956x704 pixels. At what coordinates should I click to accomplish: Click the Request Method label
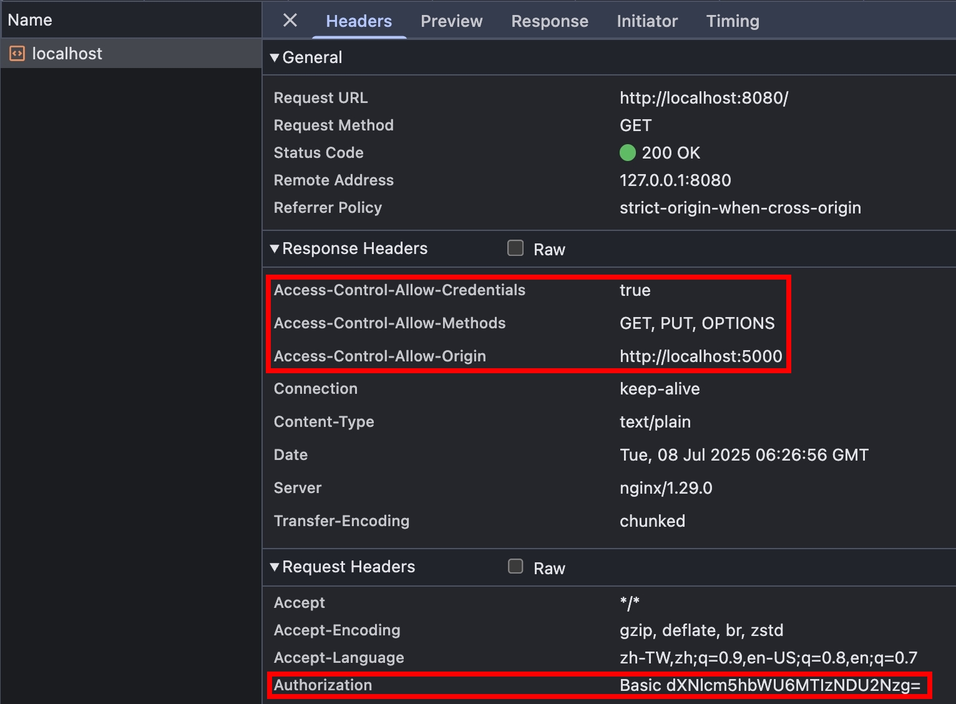pos(334,125)
